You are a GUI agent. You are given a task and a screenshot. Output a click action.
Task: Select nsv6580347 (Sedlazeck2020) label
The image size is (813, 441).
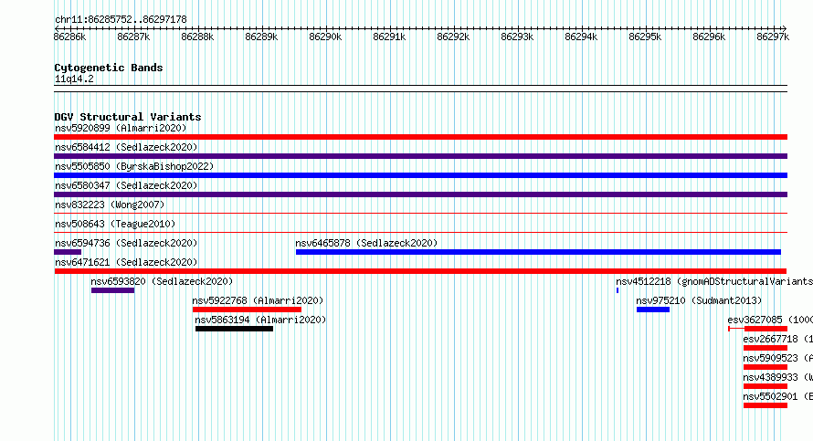tap(126, 185)
